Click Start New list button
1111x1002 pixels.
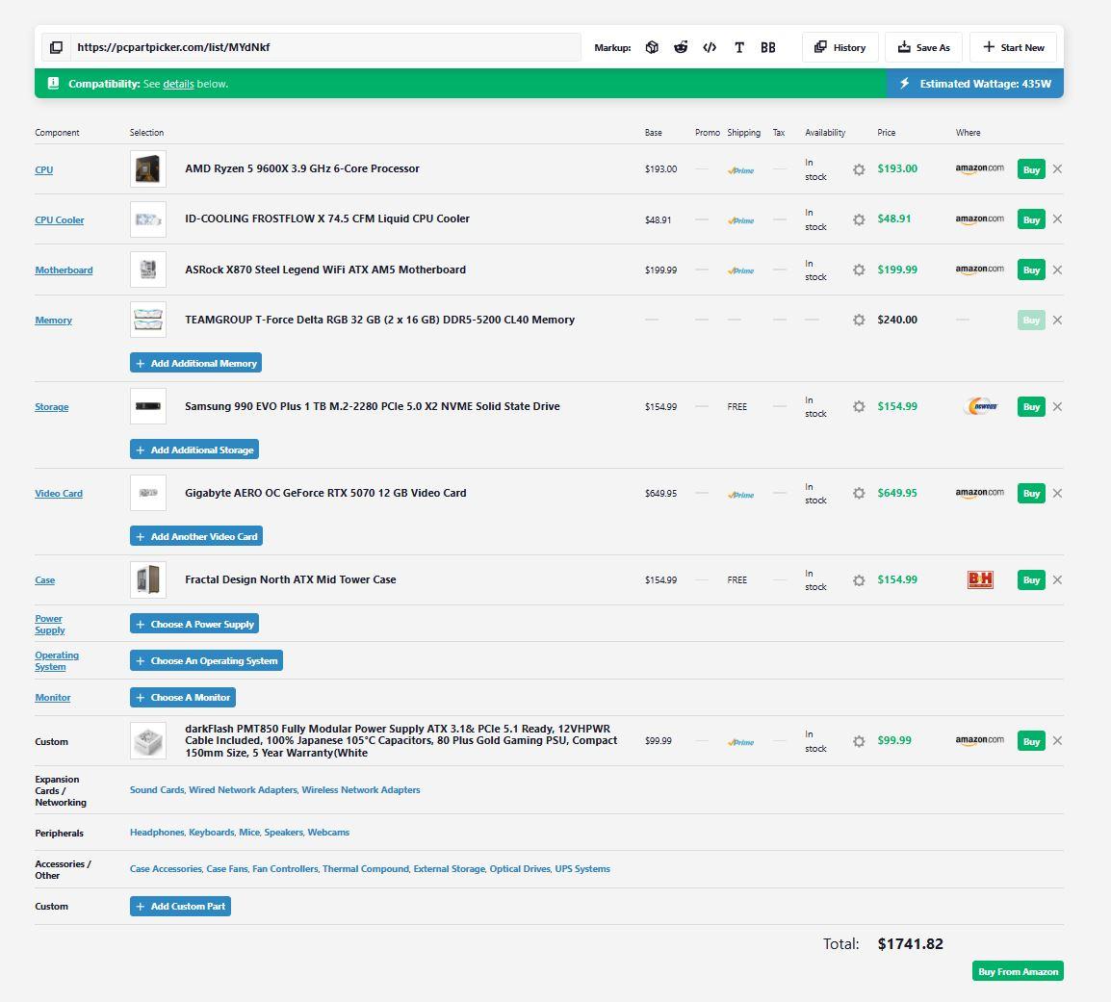[1013, 47]
